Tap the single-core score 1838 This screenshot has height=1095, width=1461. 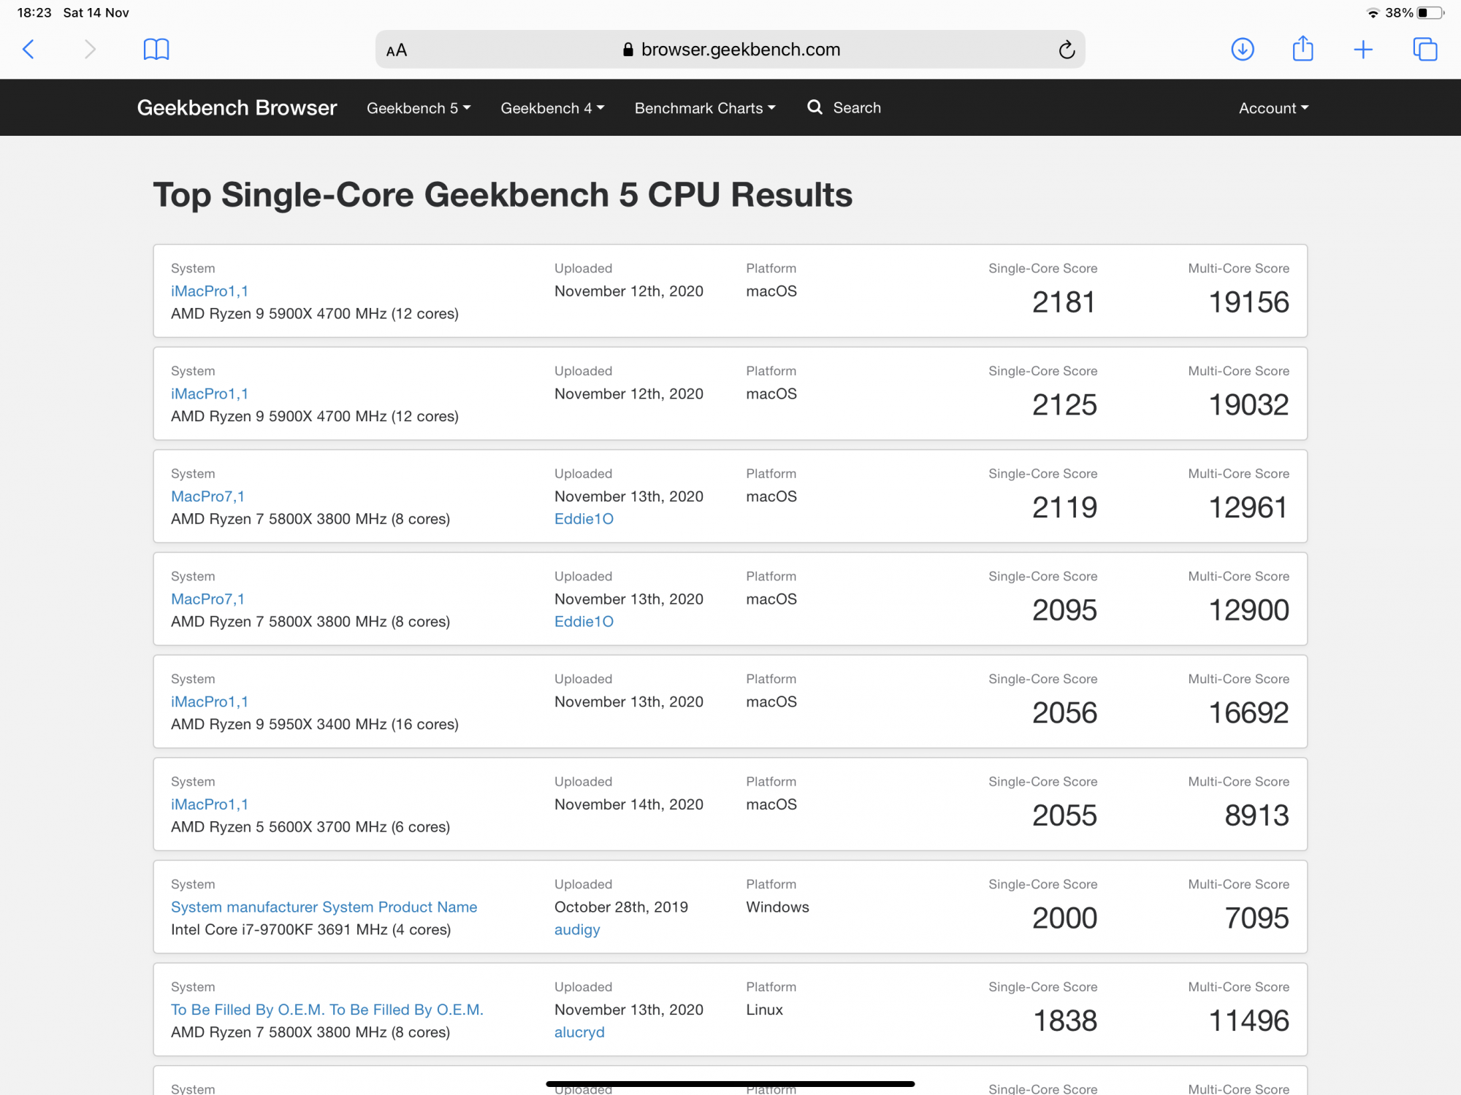[x=1065, y=1021]
